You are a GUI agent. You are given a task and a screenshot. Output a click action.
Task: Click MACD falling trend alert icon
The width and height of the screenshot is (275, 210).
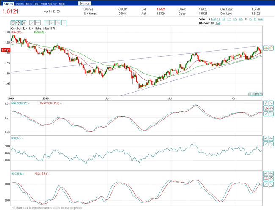click(x=271, y=114)
